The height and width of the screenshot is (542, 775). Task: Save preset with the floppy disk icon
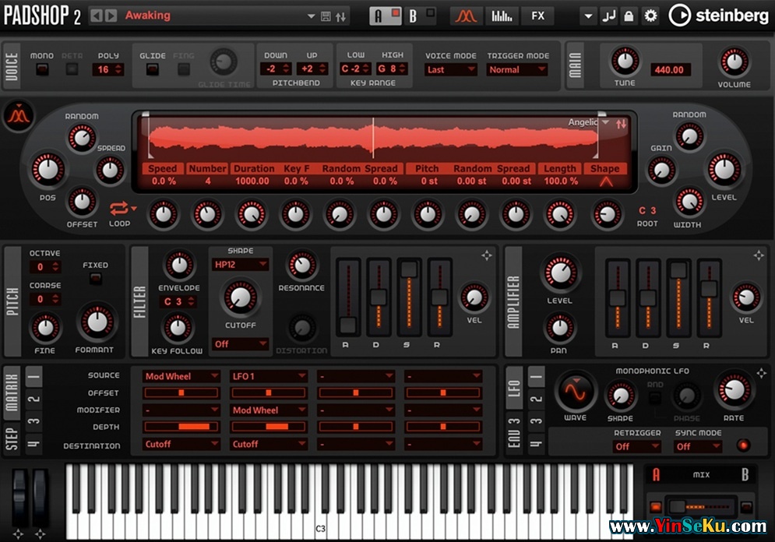(x=326, y=16)
